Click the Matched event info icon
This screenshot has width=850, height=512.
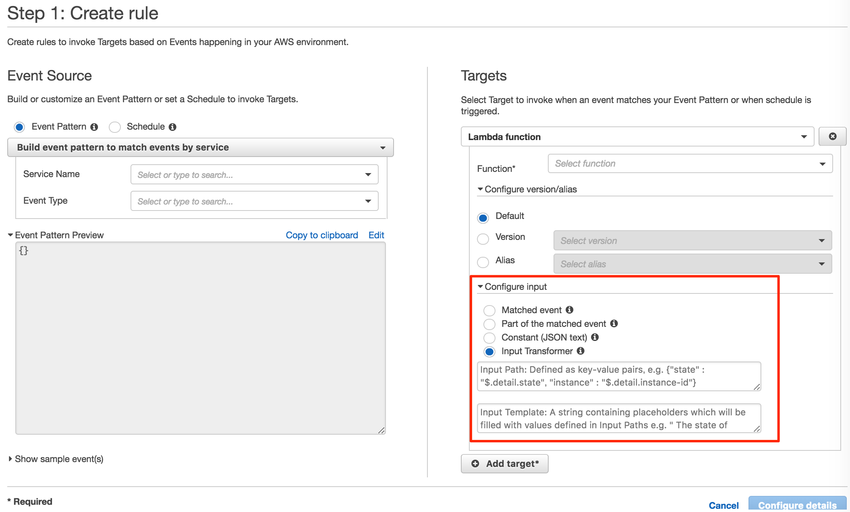(x=569, y=310)
